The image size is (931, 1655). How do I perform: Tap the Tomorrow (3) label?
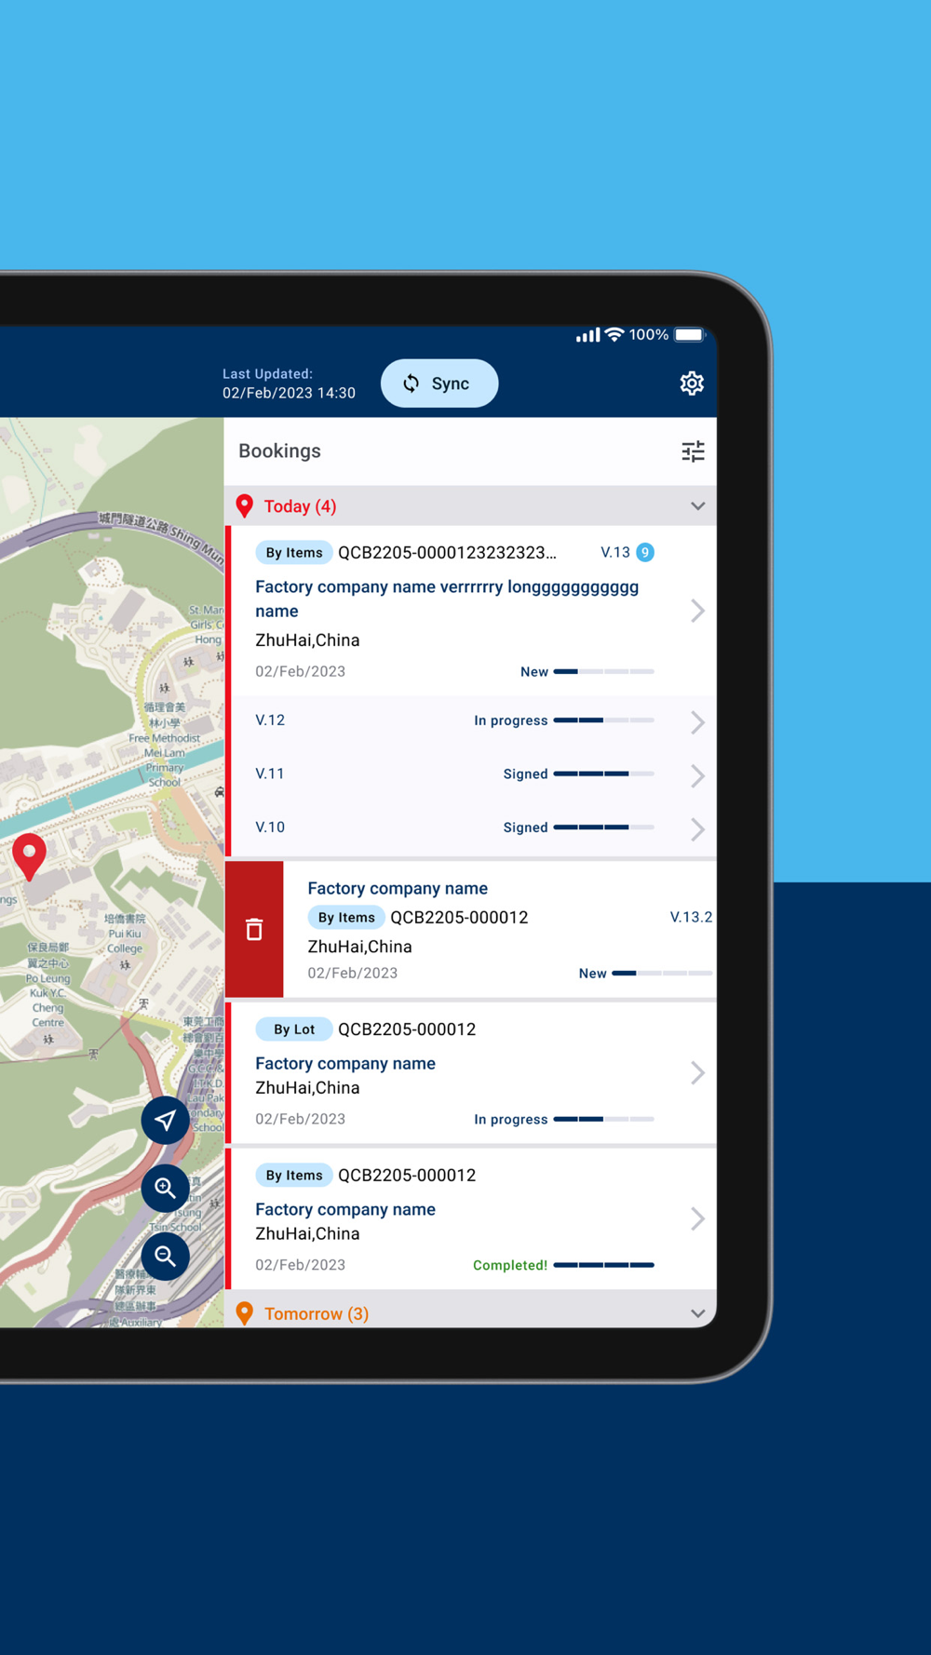(317, 1313)
